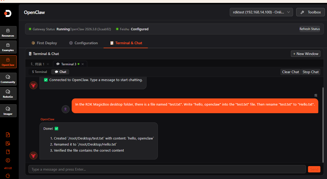Close the Terminal 3 tab

(82, 64)
